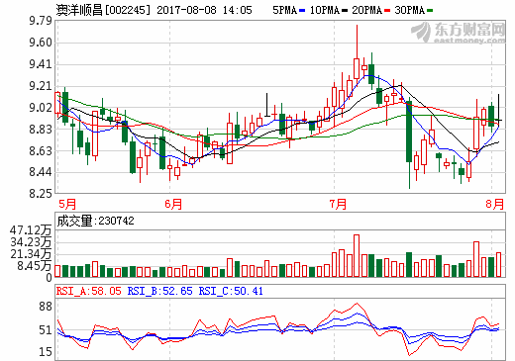This screenshot has width=515, height=361.
Task: Click the RSI_C:50.41 indicator value
Action: pyautogui.click(x=231, y=291)
